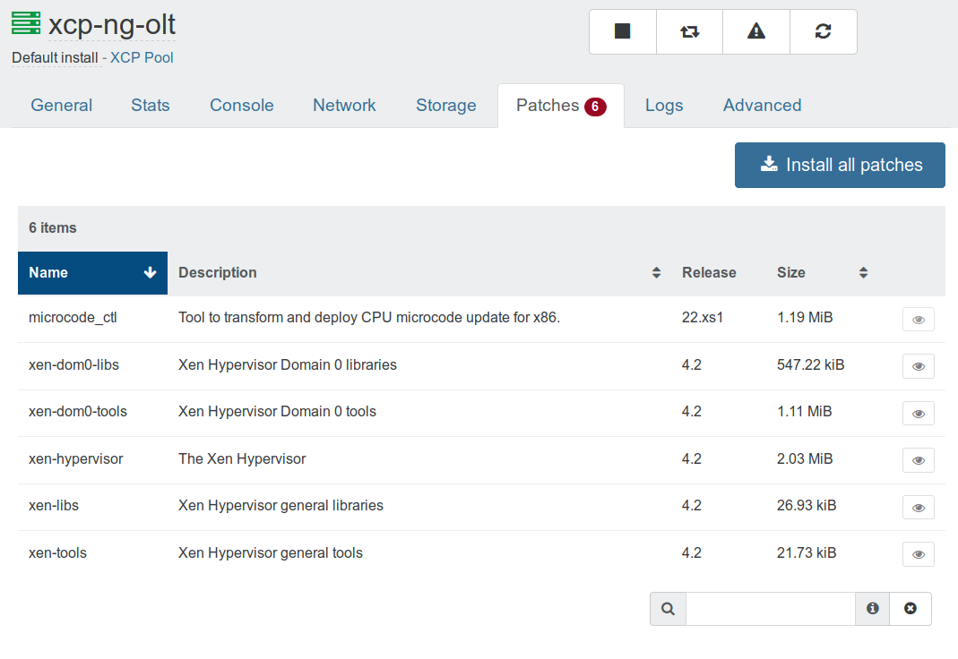
Task: Show xen-hypervisor patch details via eye icon
Action: (919, 461)
